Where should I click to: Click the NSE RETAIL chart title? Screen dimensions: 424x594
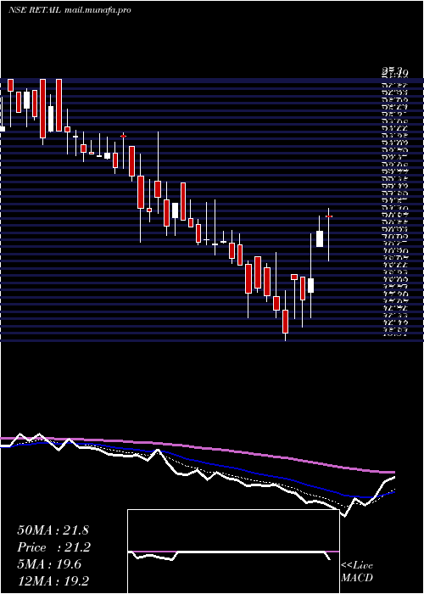click(35, 10)
